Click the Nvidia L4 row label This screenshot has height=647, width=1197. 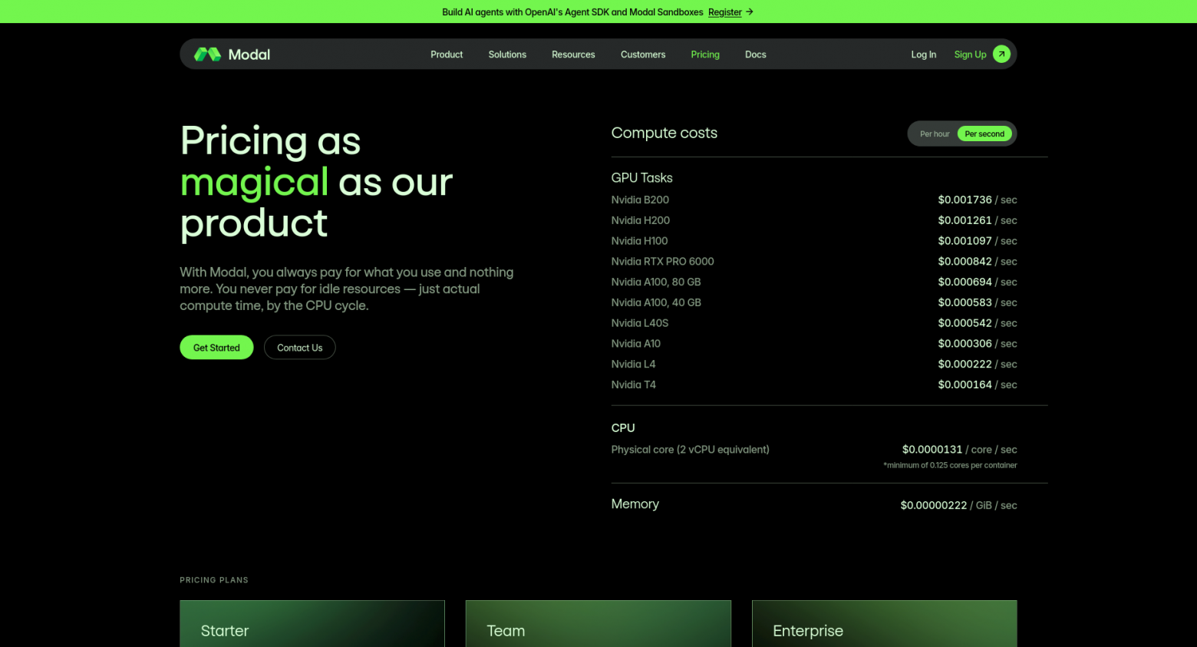pos(634,365)
